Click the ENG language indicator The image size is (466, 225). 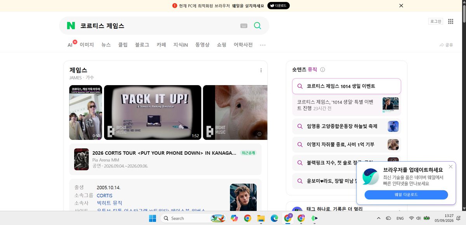point(400,218)
